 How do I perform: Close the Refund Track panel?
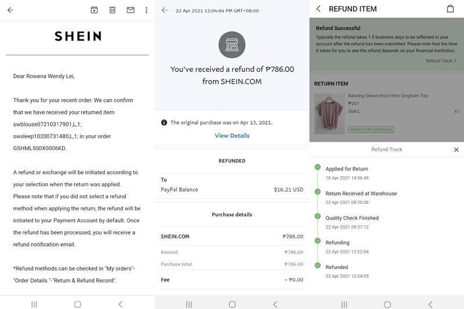tap(456, 150)
